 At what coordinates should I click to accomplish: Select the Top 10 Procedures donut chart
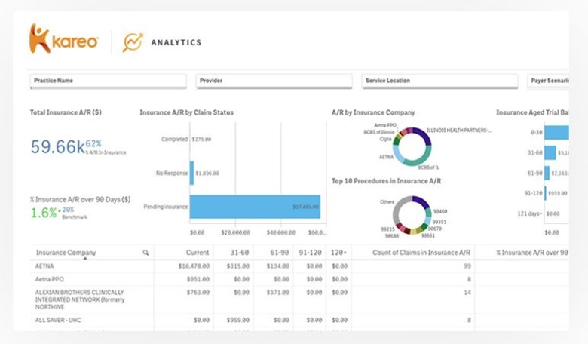412,215
